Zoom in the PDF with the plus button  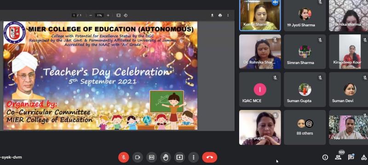tap(108, 16)
